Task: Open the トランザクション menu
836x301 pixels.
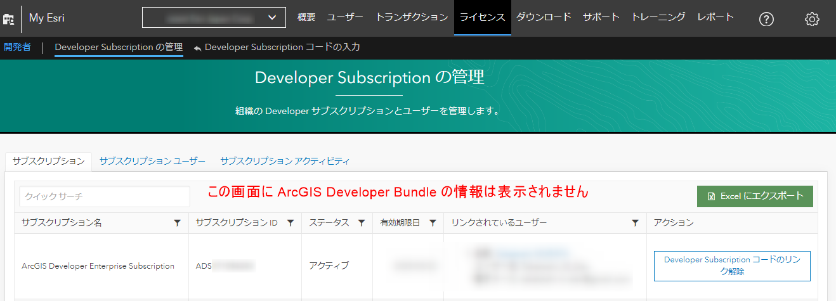Action: click(x=412, y=18)
